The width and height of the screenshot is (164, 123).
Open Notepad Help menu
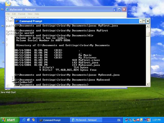click(x=37, y=14)
